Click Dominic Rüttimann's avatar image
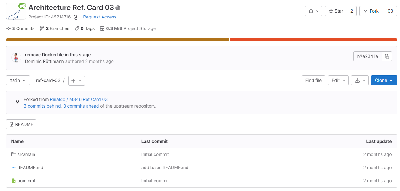The height and width of the screenshot is (191, 400). tap(16, 58)
